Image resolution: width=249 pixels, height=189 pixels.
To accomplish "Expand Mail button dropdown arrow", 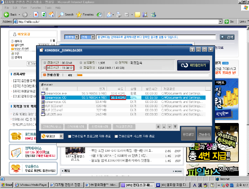I will click(x=113, y=15).
